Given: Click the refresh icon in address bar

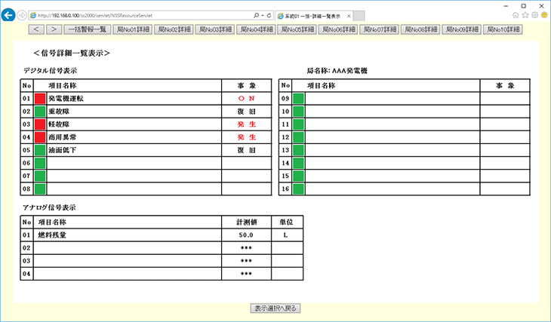Looking at the screenshot, I should (269, 15).
